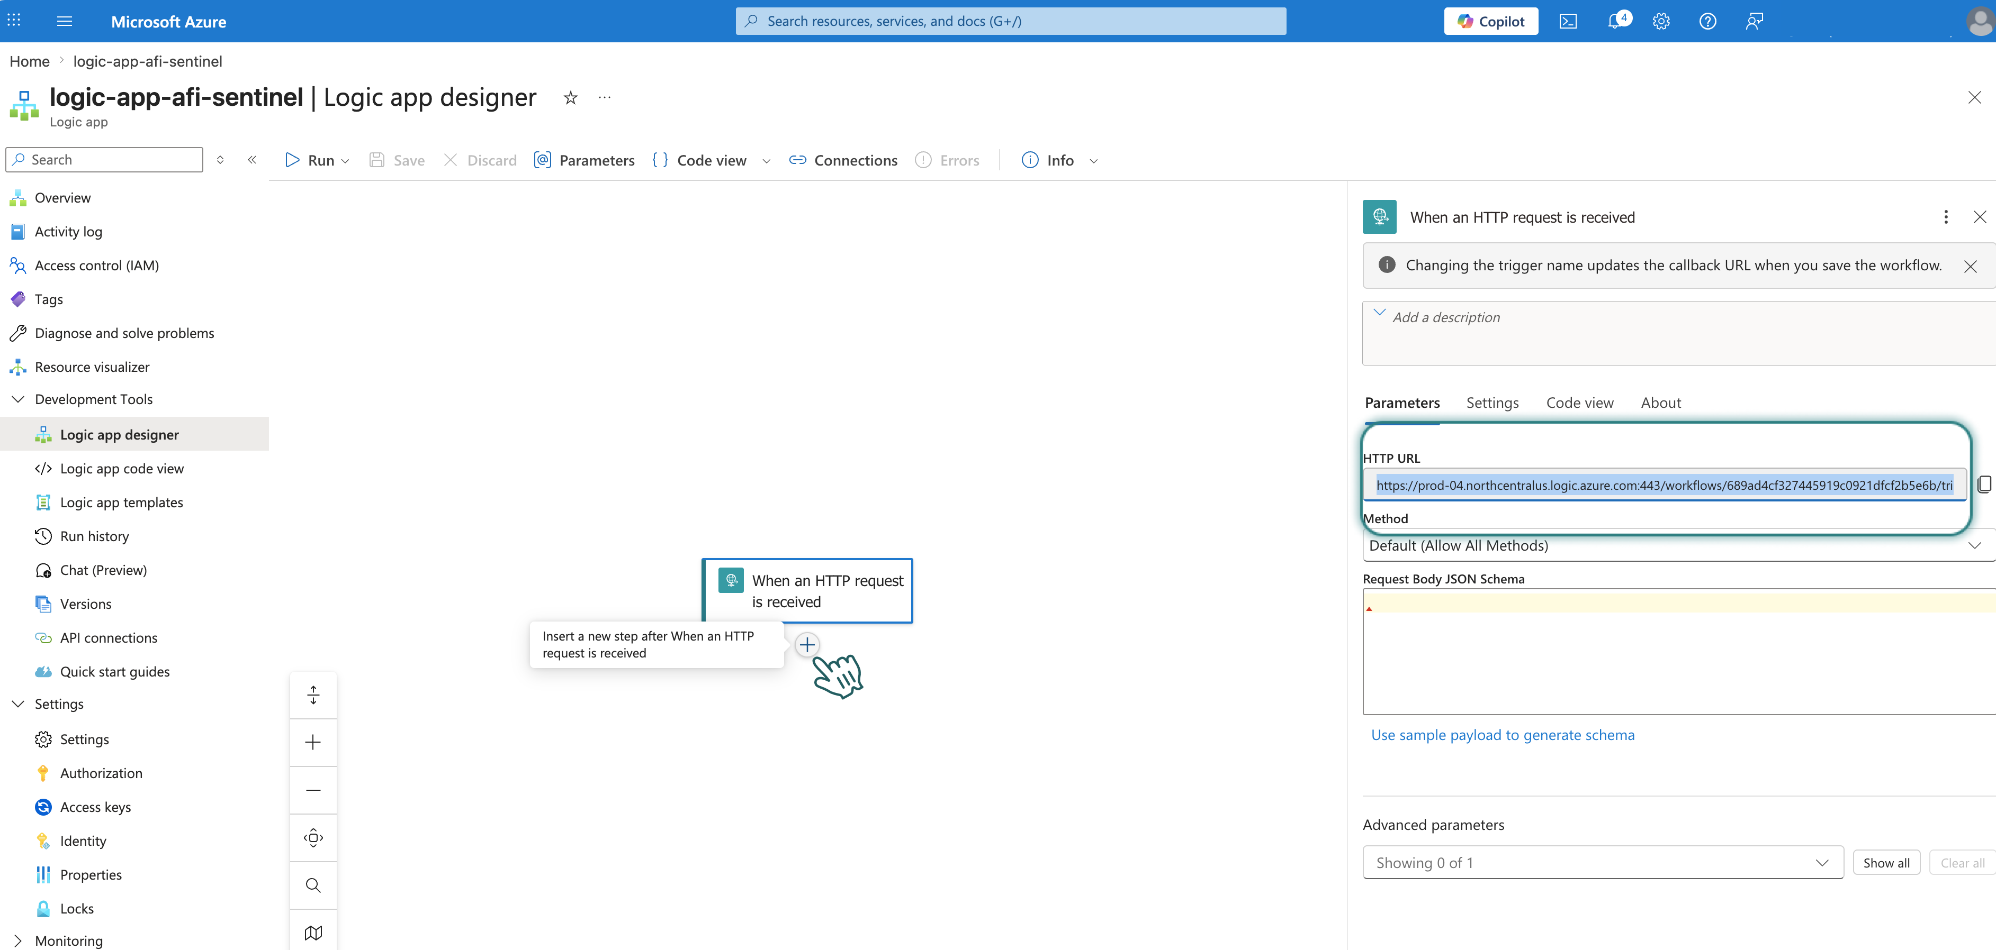Launch Cloud Shell from the top bar
The height and width of the screenshot is (950, 1996).
point(1568,21)
